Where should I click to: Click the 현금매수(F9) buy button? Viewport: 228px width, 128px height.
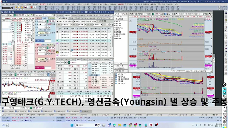point(40,68)
